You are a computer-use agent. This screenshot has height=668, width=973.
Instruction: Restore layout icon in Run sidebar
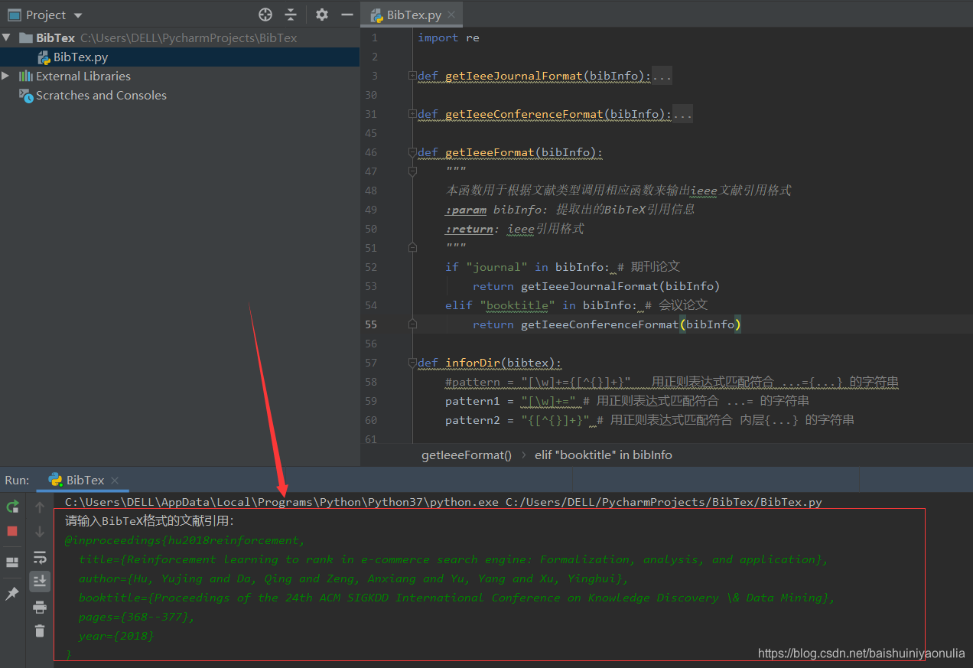click(x=12, y=562)
